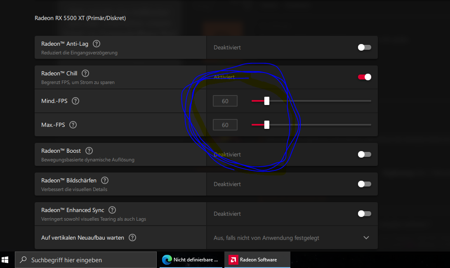Click the Max.-FPS value field
The height and width of the screenshot is (268, 450).
[225, 125]
